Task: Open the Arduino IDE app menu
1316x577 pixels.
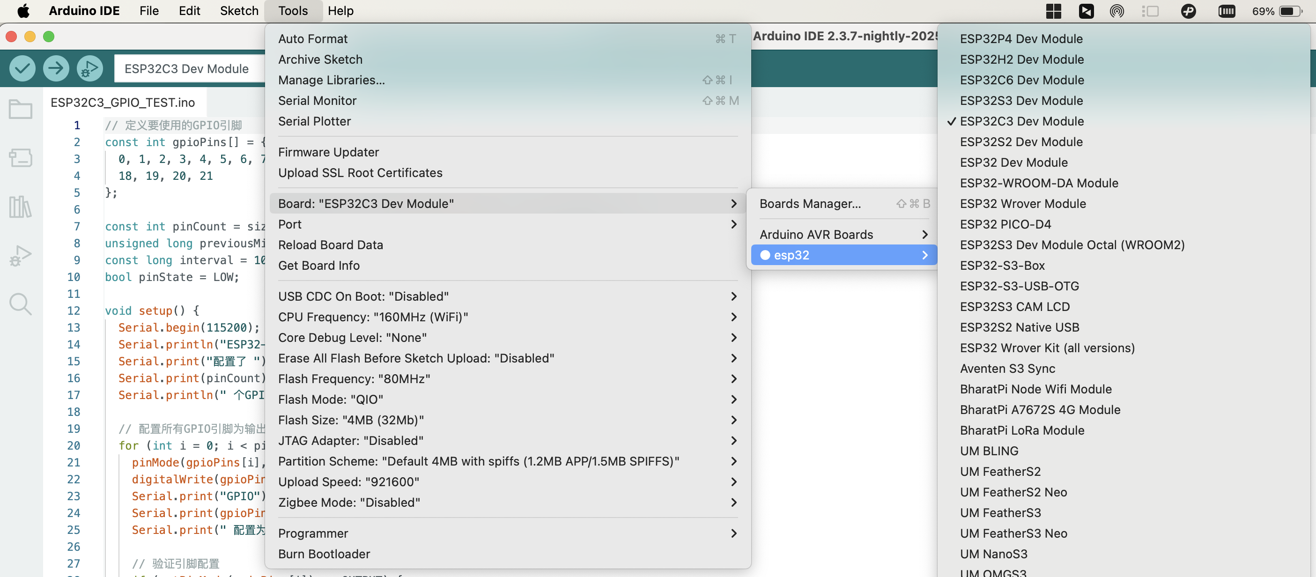Action: 84,11
